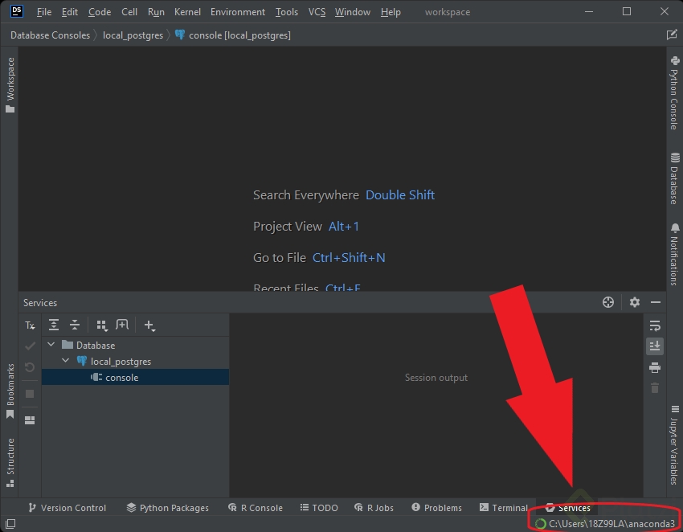The width and height of the screenshot is (683, 532).
Task: Click the Tx transaction mode icon
Action: pyautogui.click(x=30, y=325)
